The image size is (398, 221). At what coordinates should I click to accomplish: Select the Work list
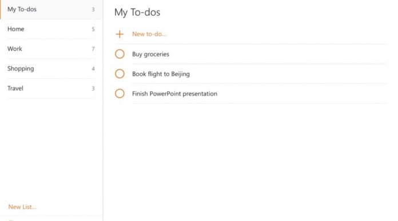point(51,49)
